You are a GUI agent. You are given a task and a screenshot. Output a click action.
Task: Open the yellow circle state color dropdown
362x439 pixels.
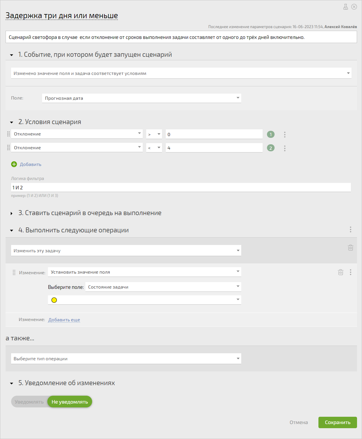coord(144,300)
